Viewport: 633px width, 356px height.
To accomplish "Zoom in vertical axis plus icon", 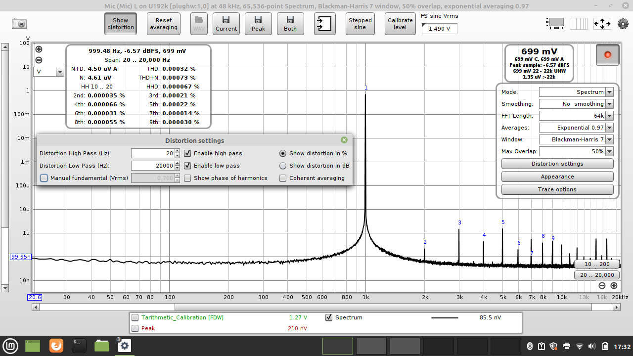I will [x=39, y=49].
